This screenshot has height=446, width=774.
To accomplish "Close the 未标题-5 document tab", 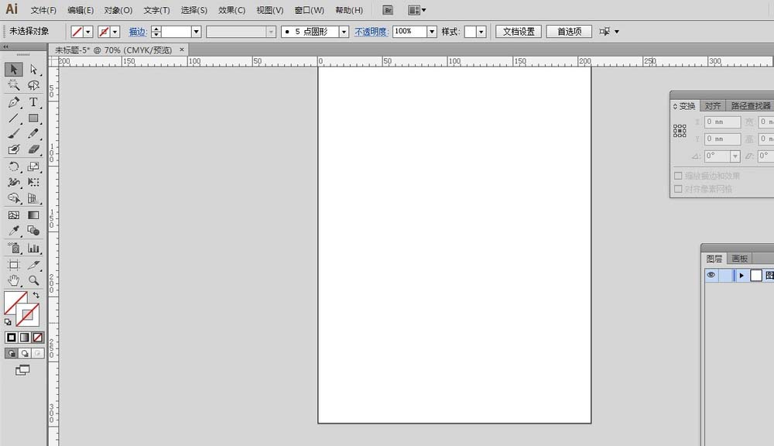I will [182, 50].
